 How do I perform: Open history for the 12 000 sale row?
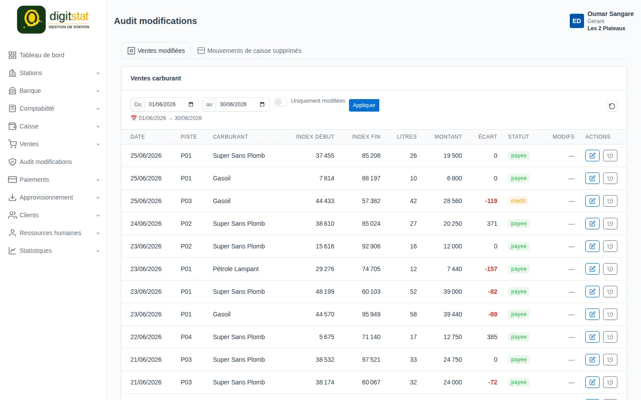coord(610,246)
